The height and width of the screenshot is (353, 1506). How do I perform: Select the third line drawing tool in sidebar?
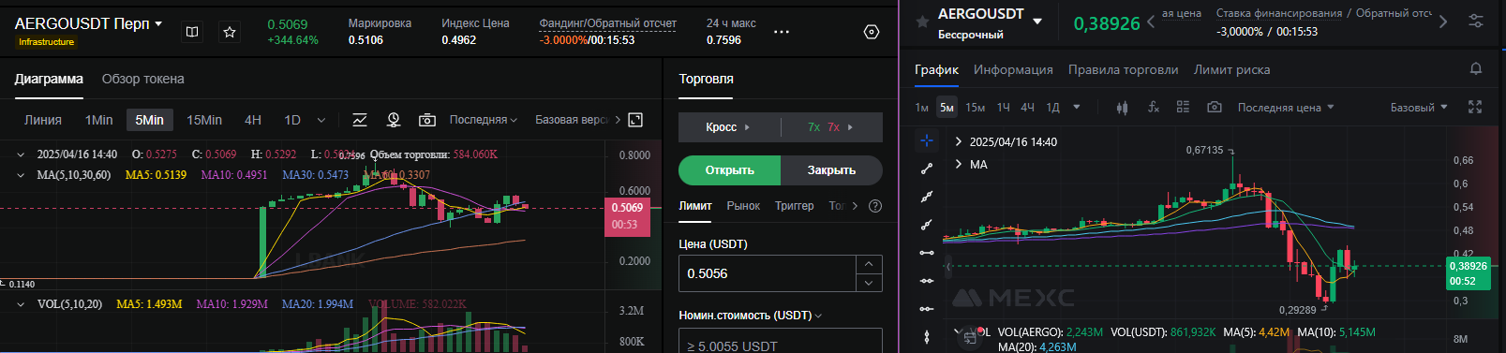(x=927, y=225)
